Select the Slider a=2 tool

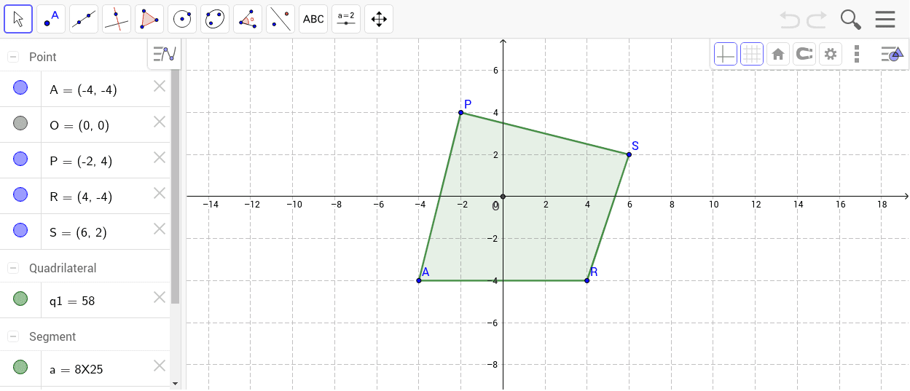[x=346, y=19]
